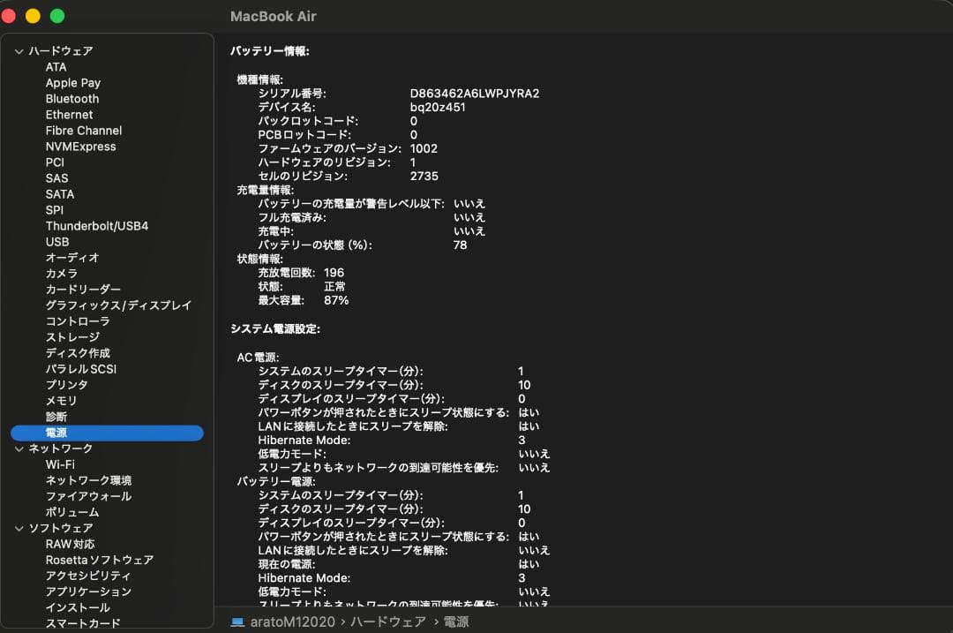This screenshot has width=953, height=633.
Task: Open Rosetta ソフトウェア entry
Action: click(x=99, y=560)
